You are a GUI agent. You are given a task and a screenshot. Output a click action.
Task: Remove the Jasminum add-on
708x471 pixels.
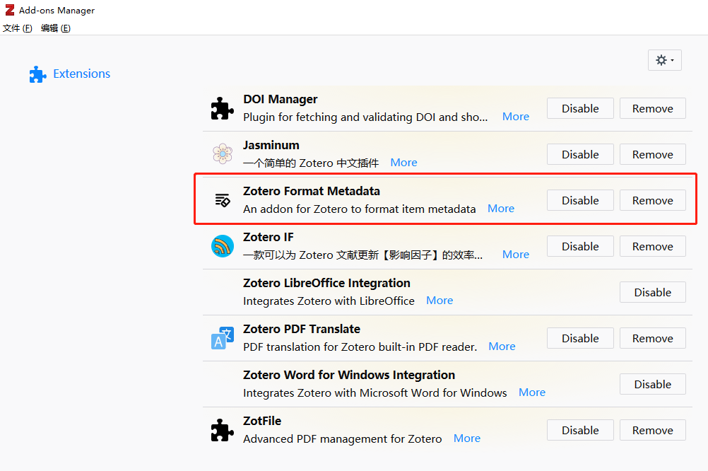652,155
